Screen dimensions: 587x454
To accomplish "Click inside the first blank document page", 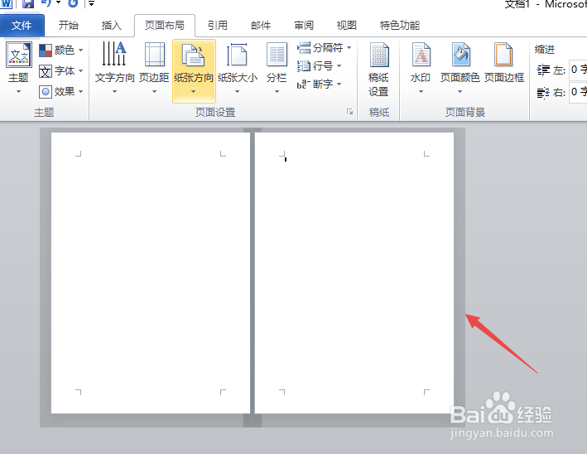I will 151,273.
